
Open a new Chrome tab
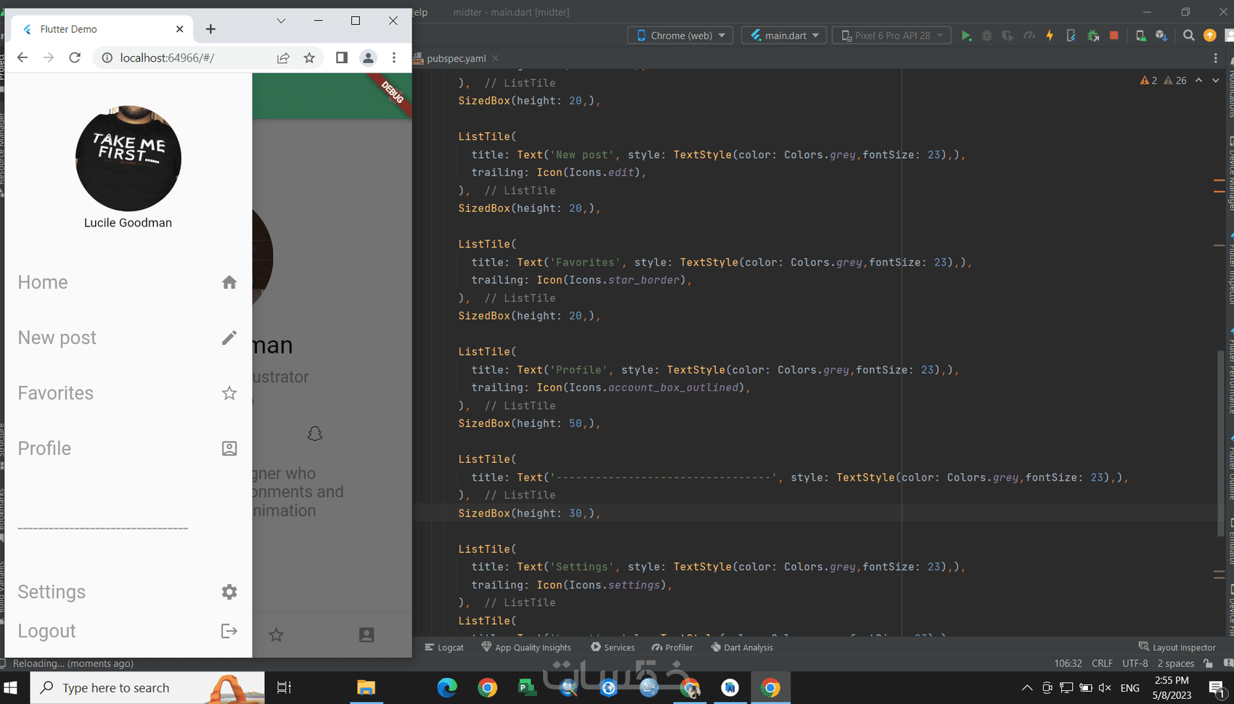point(211,29)
